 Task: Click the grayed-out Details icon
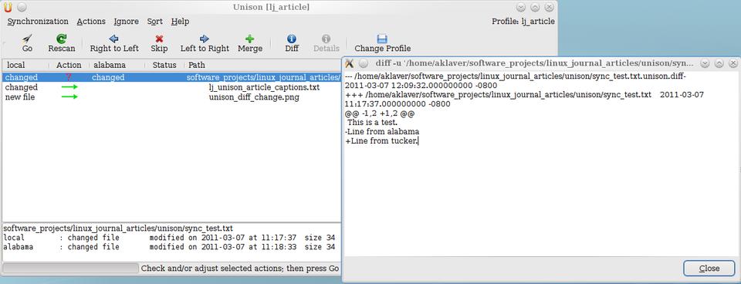326,39
